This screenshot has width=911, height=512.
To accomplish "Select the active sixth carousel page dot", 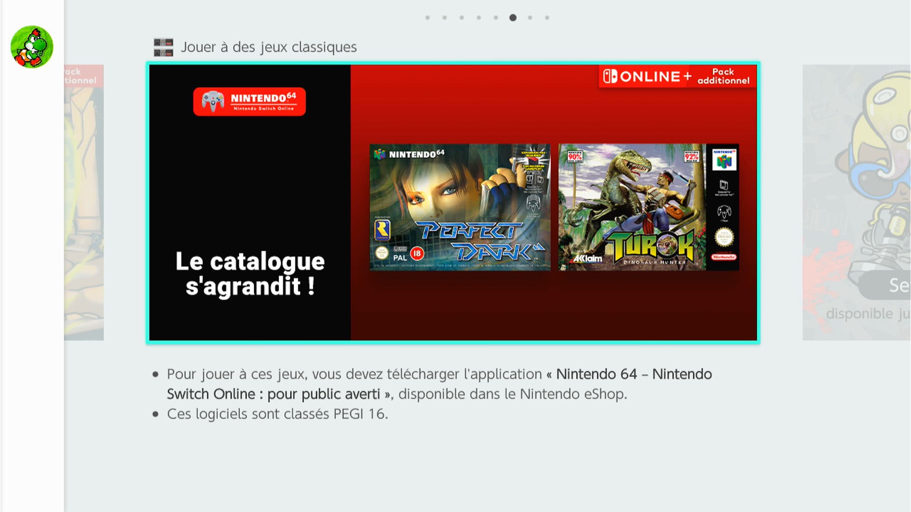I will point(513,18).
